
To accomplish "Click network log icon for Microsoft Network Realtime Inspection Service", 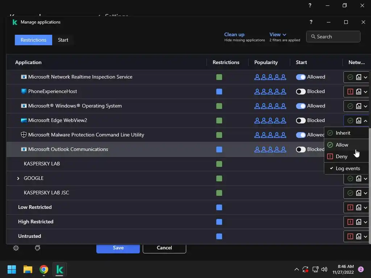I will click(359, 77).
